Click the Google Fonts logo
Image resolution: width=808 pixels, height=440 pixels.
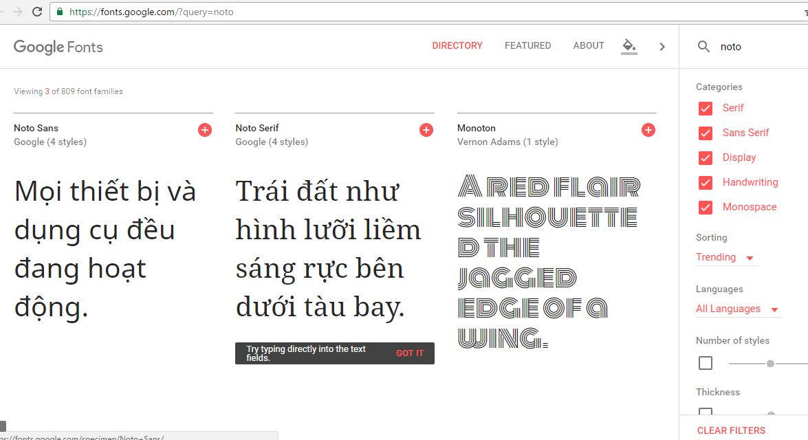coord(58,47)
